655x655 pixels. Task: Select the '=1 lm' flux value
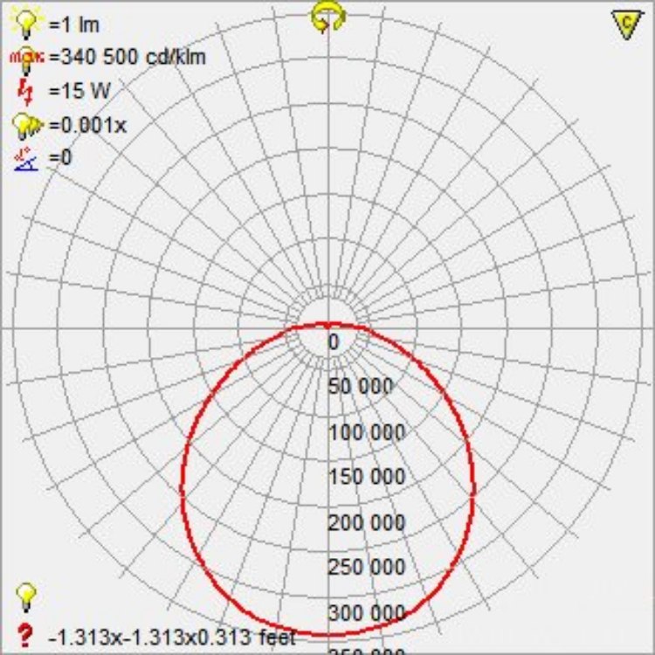tap(73, 24)
